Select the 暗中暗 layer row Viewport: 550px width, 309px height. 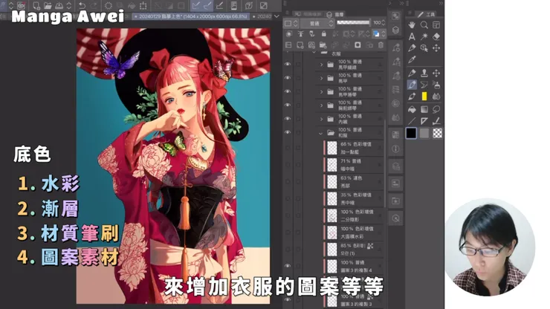coord(353,165)
